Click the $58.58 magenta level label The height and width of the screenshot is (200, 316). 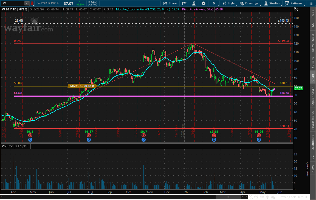pos(284,93)
